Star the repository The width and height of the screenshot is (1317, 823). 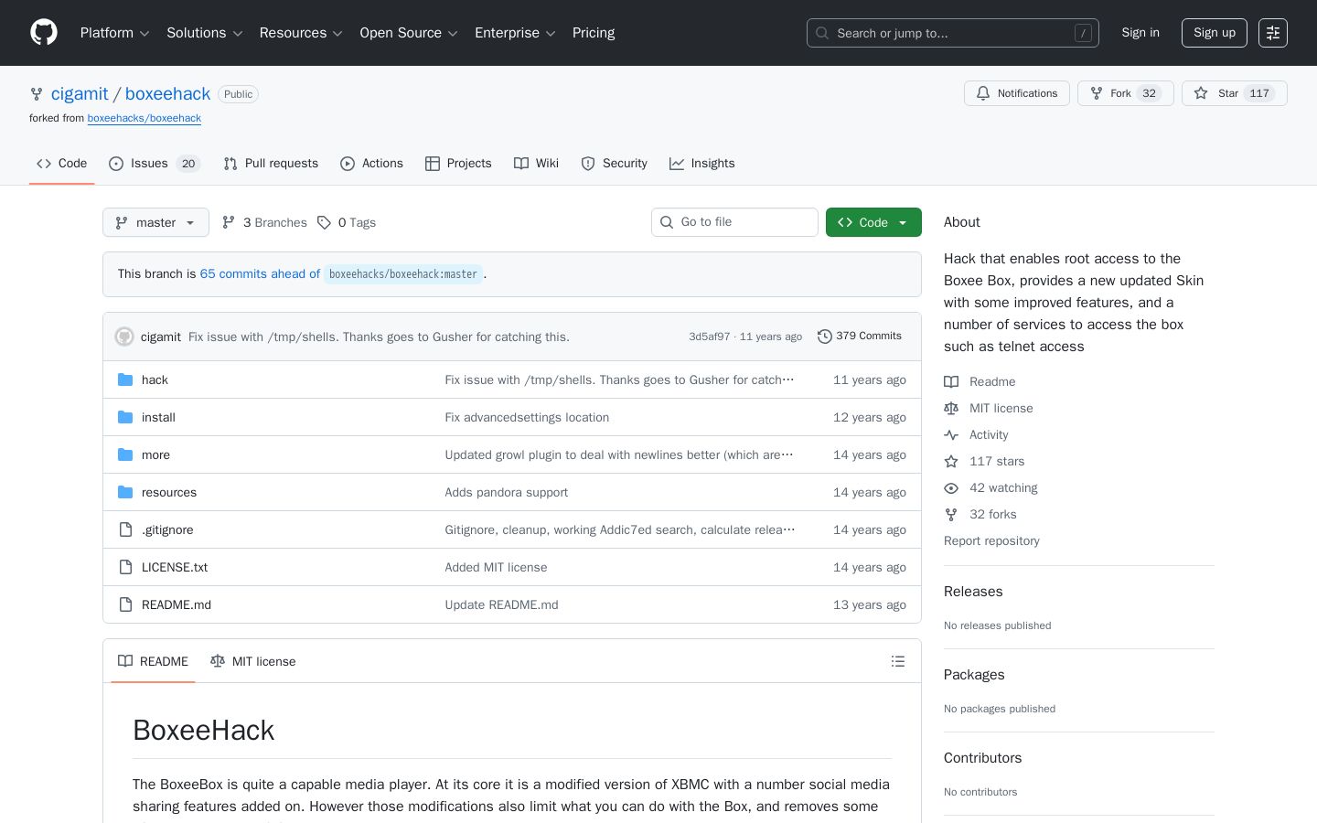(1235, 93)
